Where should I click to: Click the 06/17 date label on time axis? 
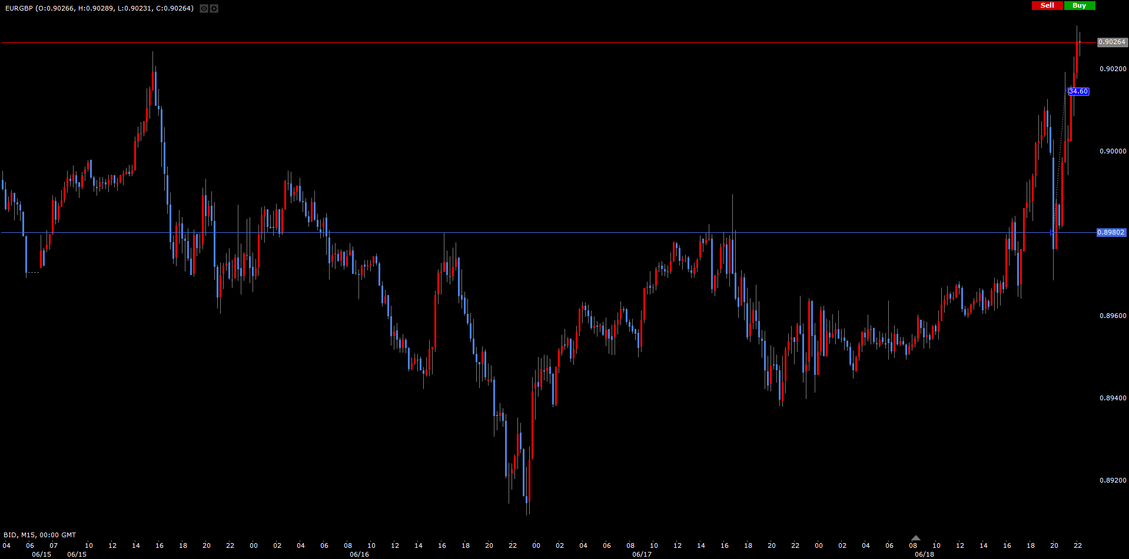pyautogui.click(x=642, y=554)
